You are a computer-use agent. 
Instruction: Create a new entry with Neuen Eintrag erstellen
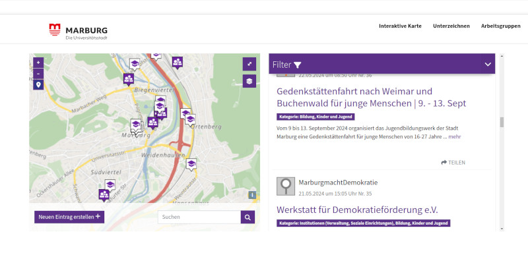[69, 217]
